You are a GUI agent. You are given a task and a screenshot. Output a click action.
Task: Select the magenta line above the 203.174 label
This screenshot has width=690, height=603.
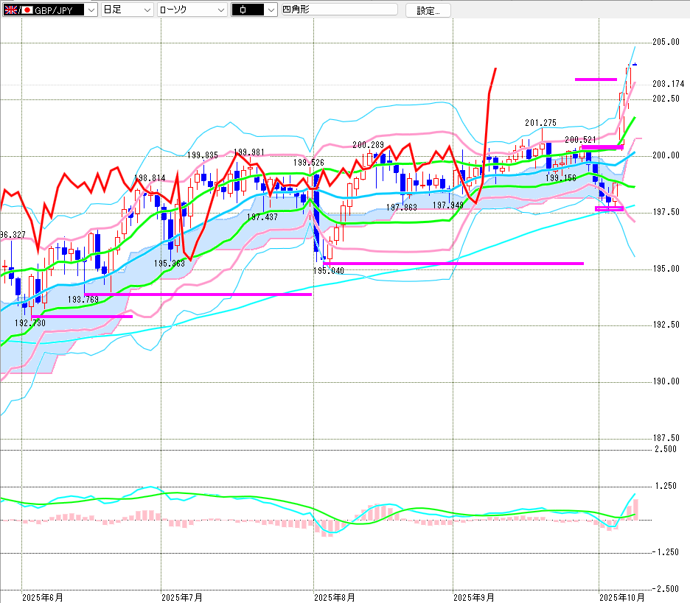pos(596,79)
